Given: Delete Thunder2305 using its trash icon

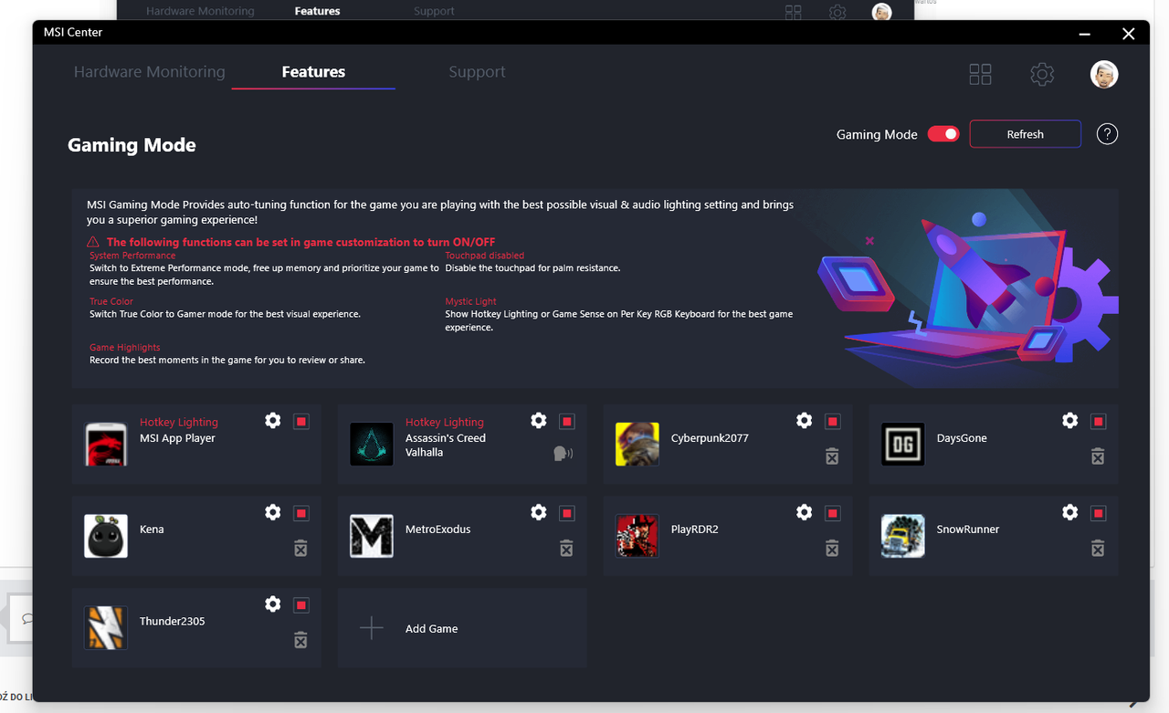Looking at the screenshot, I should pyautogui.click(x=300, y=640).
